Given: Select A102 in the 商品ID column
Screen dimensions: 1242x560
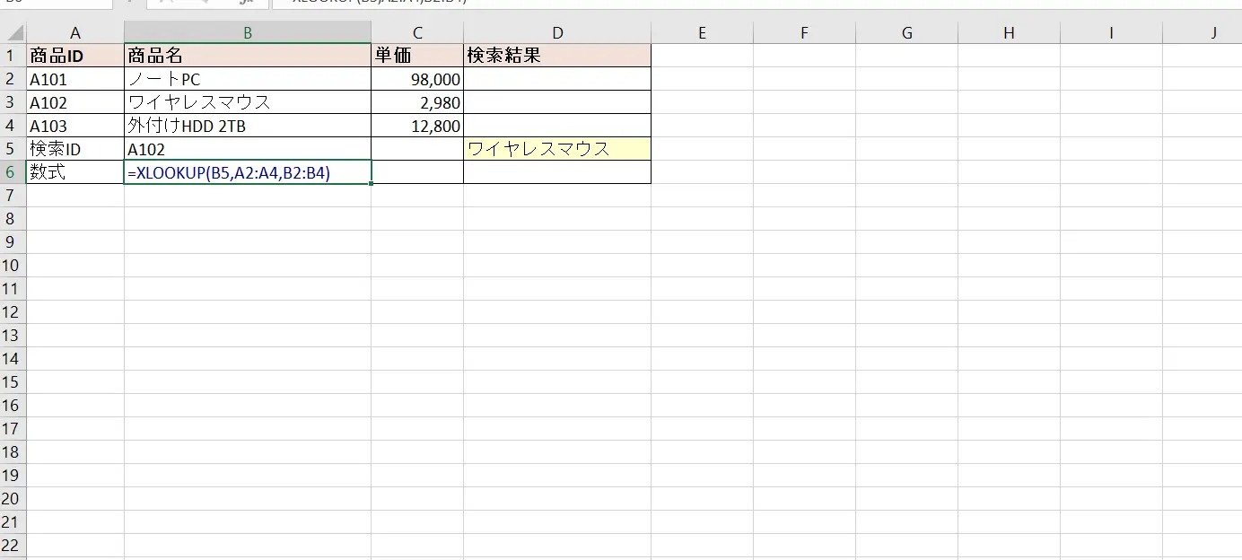Looking at the screenshot, I should click(75, 102).
